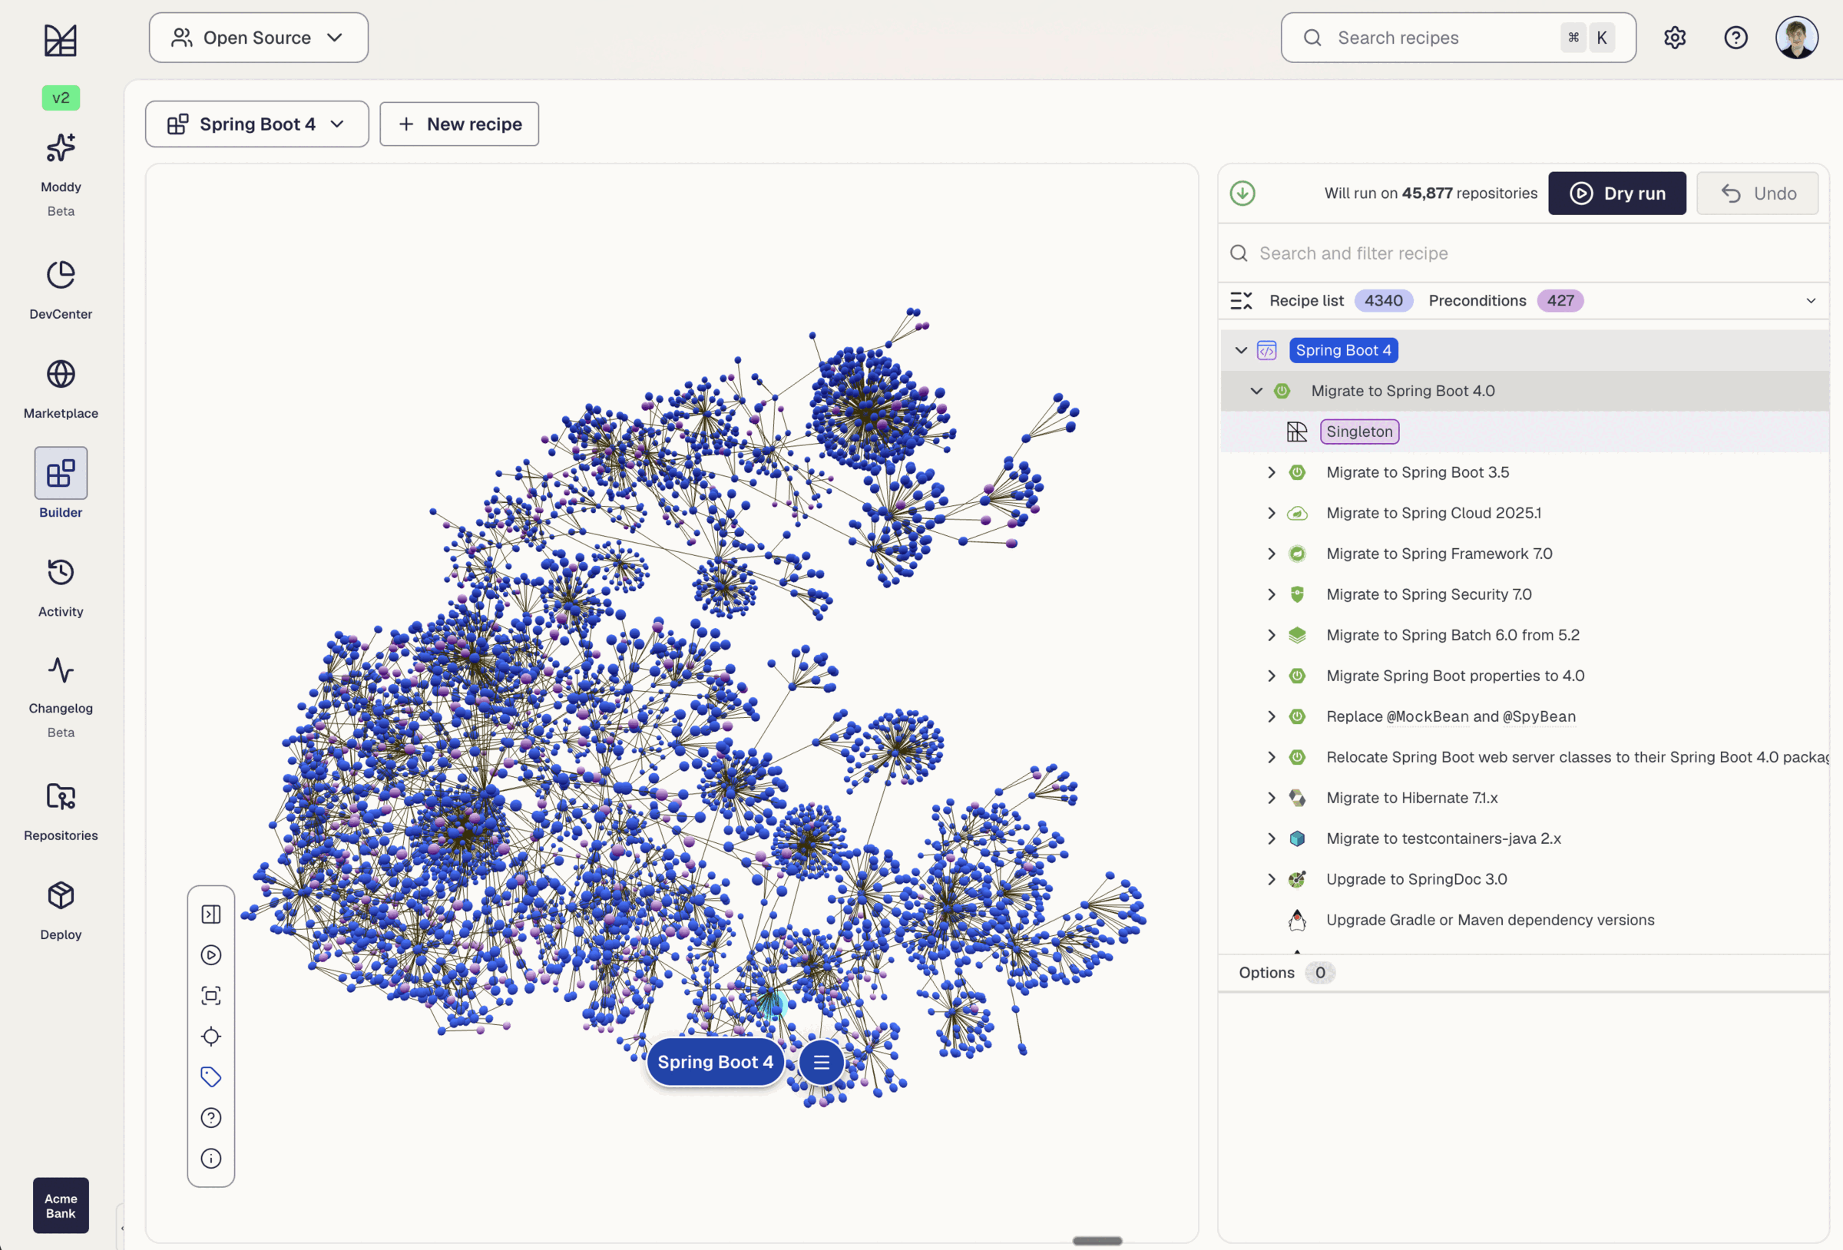Click Spring Boot 4 node label in graph
The image size is (1843, 1250).
click(x=714, y=1063)
